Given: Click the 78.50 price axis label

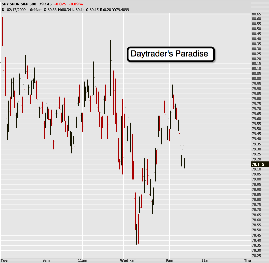Looking at the screenshot, I should coord(256,230).
